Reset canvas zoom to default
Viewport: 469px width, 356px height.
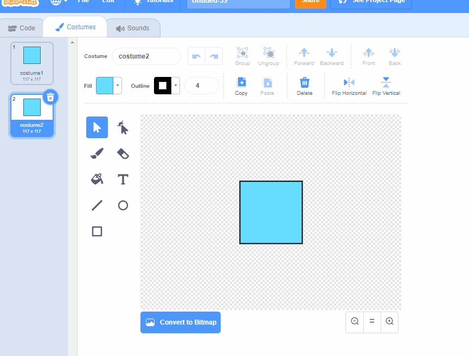tap(372, 322)
